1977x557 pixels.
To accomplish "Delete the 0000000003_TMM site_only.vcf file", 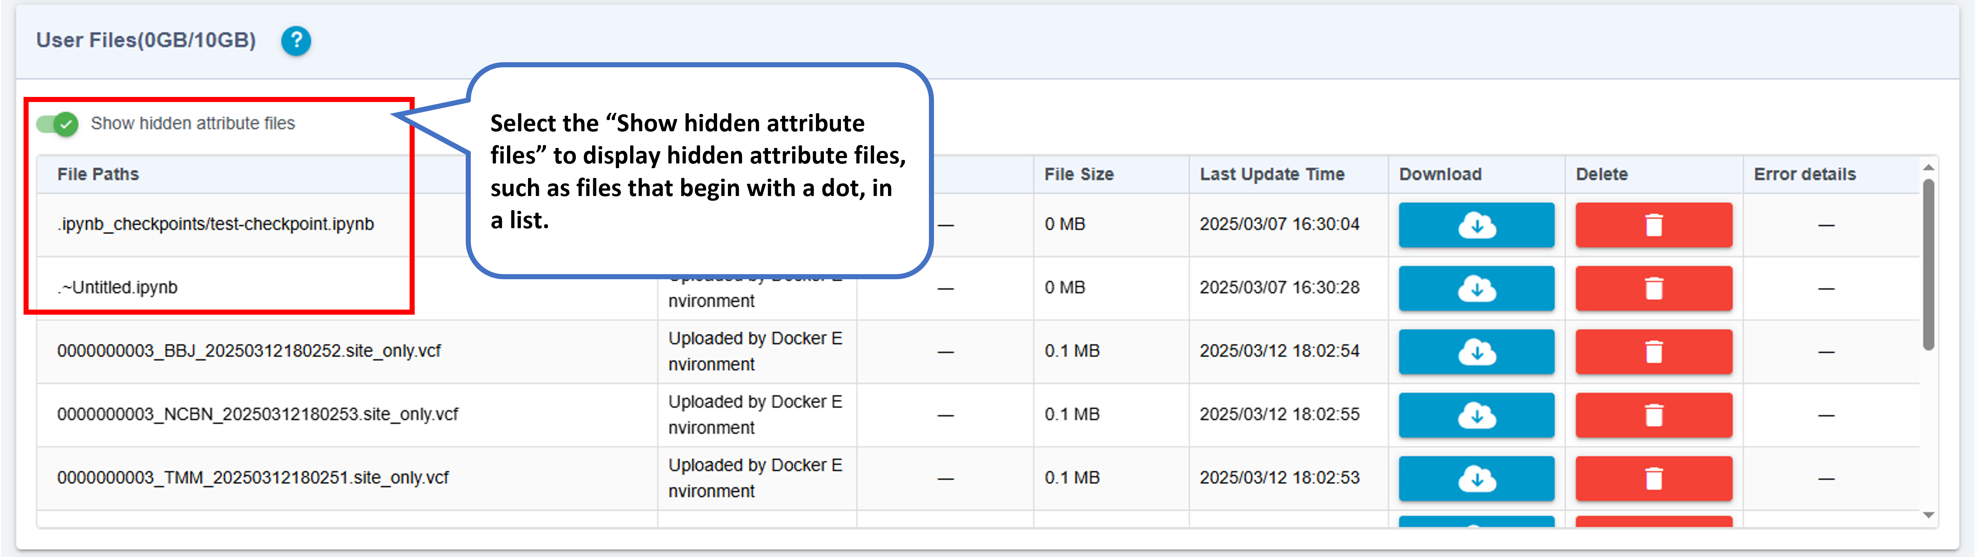I will click(x=1653, y=479).
